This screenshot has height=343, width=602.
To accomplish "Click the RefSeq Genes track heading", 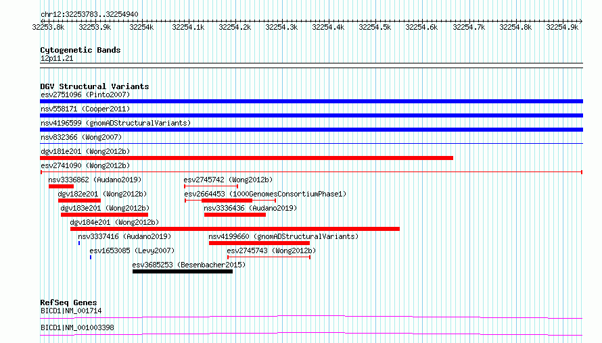I will pos(68,302).
